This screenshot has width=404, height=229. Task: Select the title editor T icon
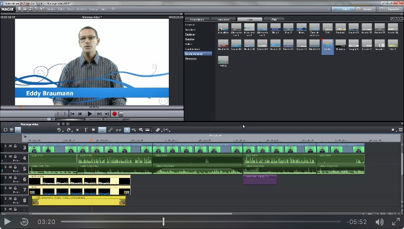(86, 130)
